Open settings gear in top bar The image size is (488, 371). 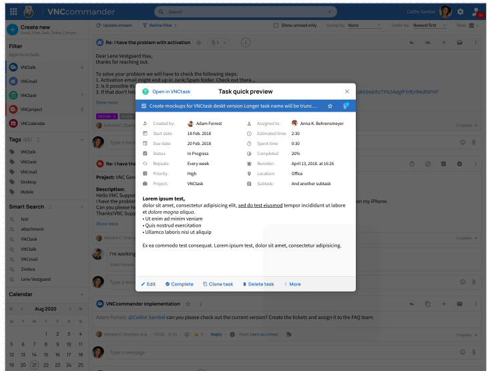[461, 12]
